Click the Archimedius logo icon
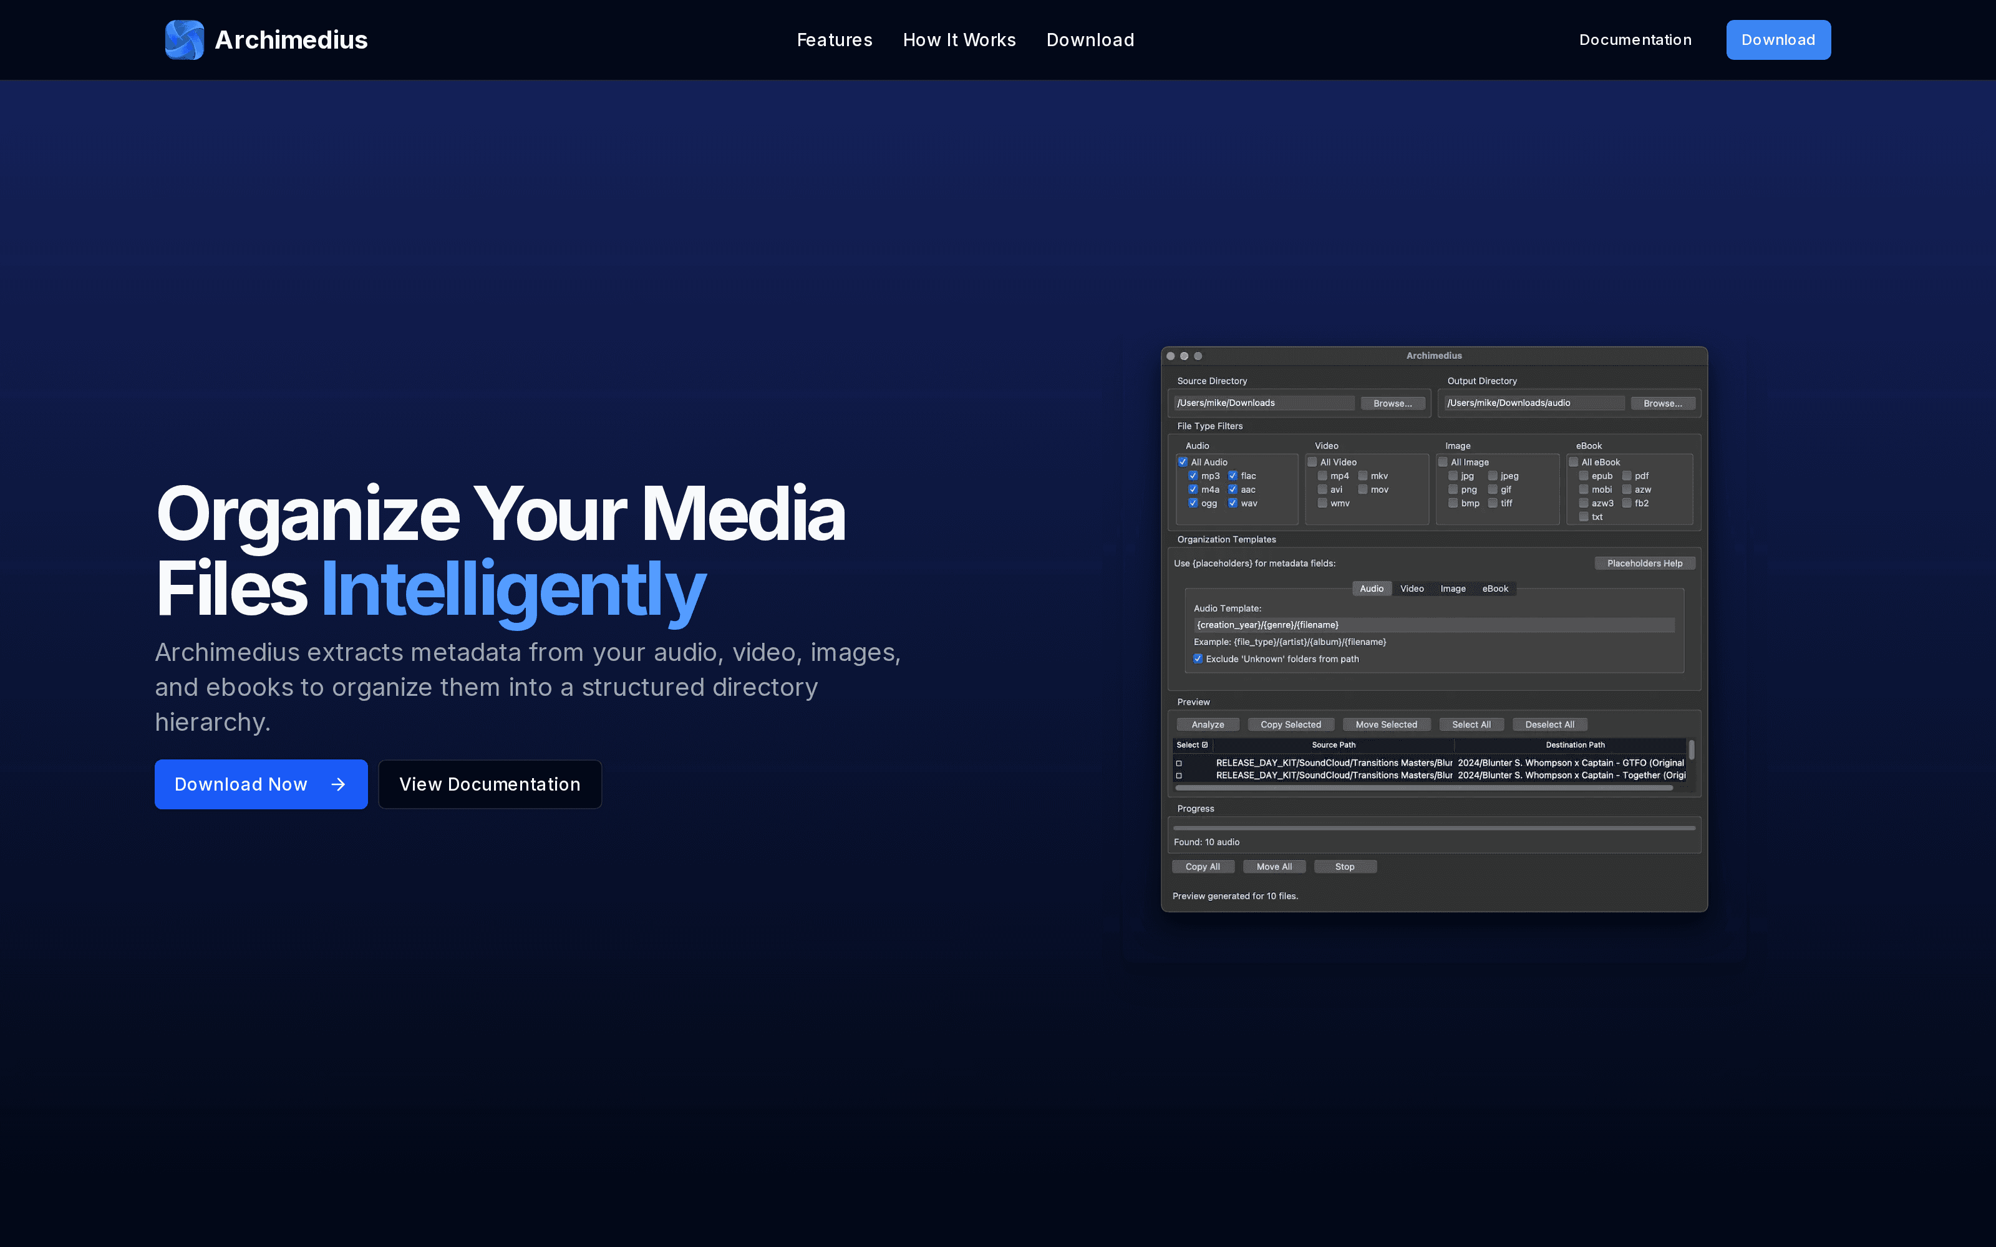This screenshot has width=1996, height=1247. [x=184, y=39]
